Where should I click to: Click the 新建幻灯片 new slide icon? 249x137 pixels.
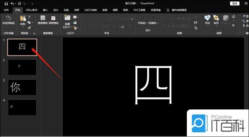67,18
